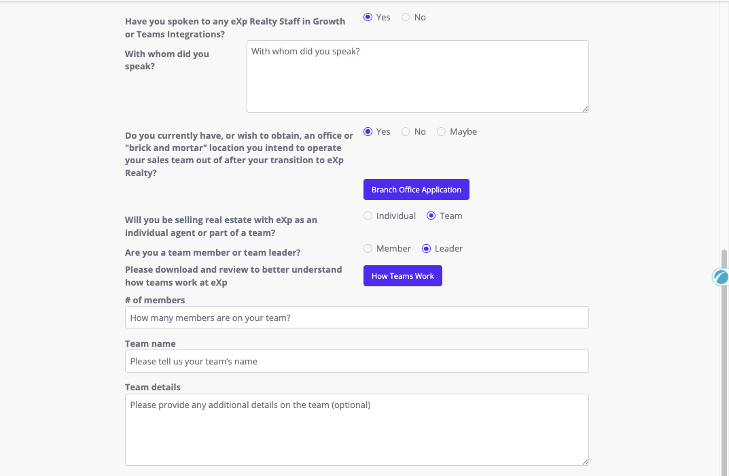Choose No for brick and mortar office question
729x476 pixels.
pyautogui.click(x=406, y=131)
